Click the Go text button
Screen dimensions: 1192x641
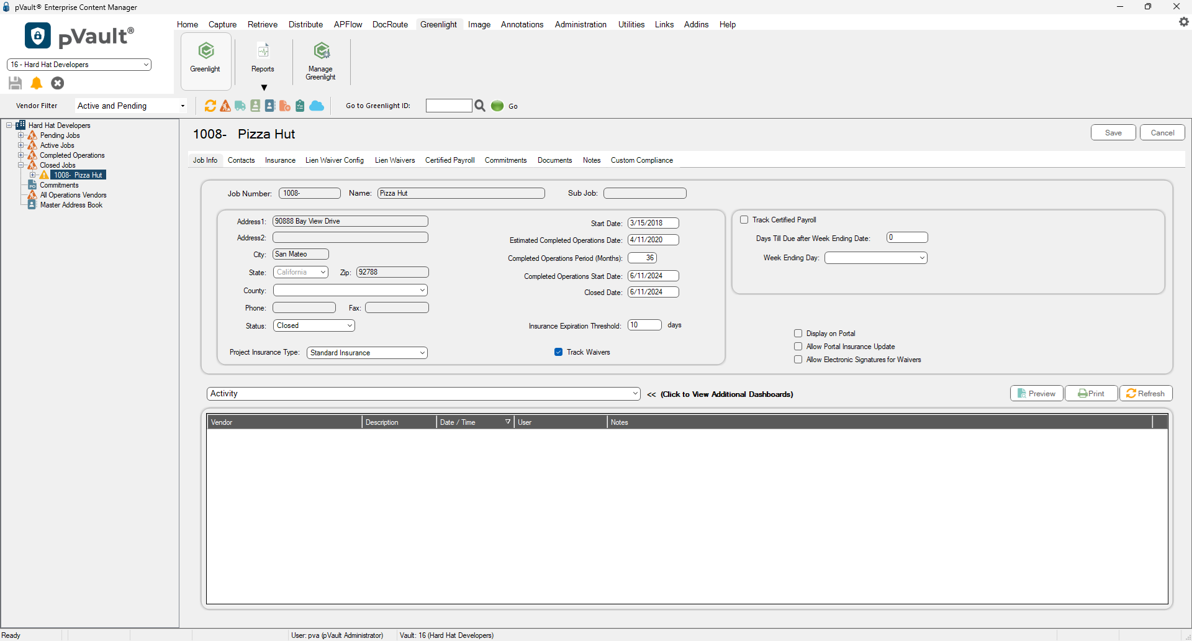[513, 106]
